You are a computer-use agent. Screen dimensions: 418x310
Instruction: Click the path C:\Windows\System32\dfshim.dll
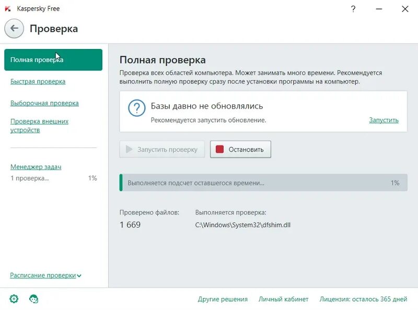(x=243, y=225)
